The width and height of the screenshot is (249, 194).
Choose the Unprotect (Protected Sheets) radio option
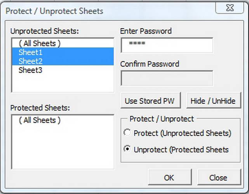127,149
